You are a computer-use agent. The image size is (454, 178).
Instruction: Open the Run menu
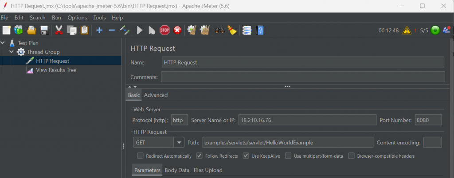[x=56, y=18]
